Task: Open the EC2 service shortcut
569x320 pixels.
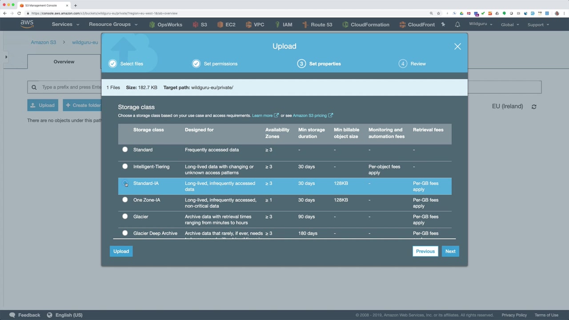Action: click(x=226, y=24)
